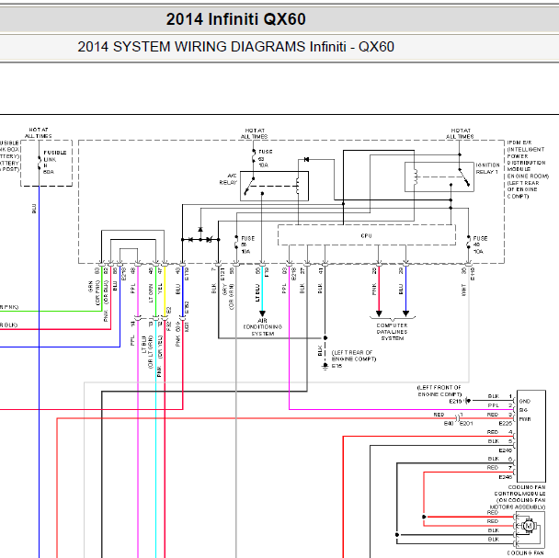Click the "IGNITION RELAY 1" label
This screenshot has width=559, height=558.
[x=487, y=168]
